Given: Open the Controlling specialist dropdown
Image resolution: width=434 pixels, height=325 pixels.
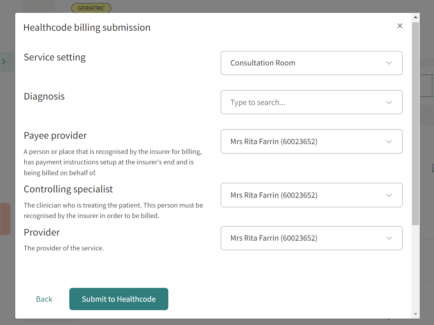Looking at the screenshot, I should [311, 195].
